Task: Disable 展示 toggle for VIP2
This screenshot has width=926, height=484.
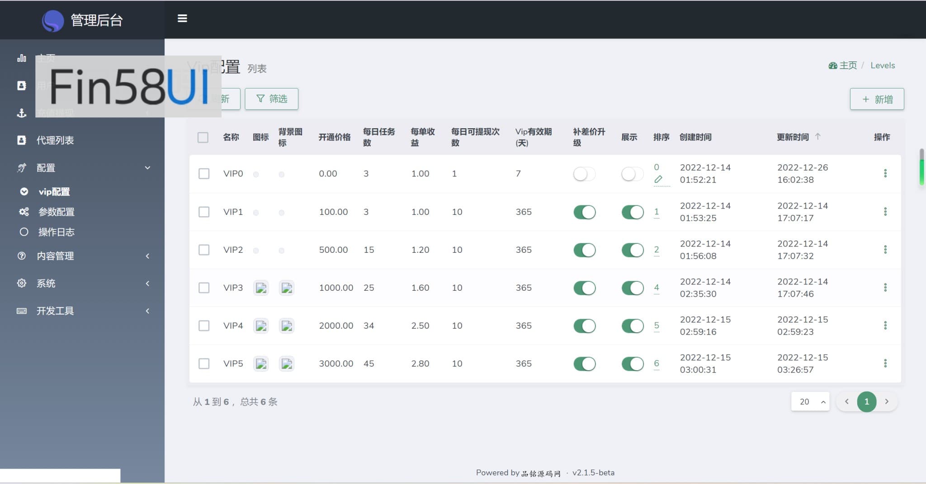Action: [632, 250]
